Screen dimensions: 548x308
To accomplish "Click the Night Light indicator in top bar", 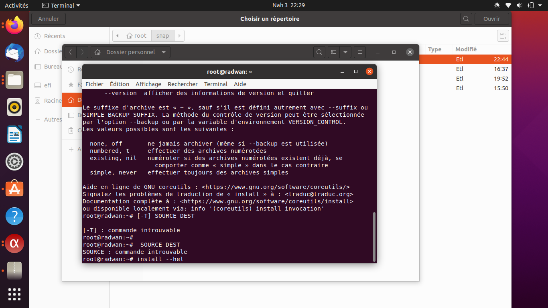I will point(497,6).
